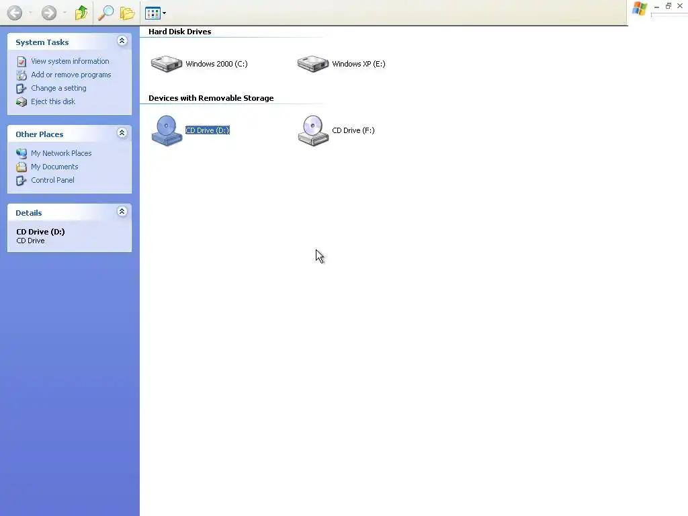Click Change a setting link
The width and height of the screenshot is (688, 516).
[x=58, y=88]
